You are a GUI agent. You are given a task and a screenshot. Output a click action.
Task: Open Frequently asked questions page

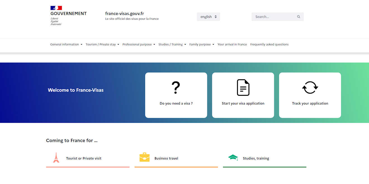pyautogui.click(x=269, y=44)
